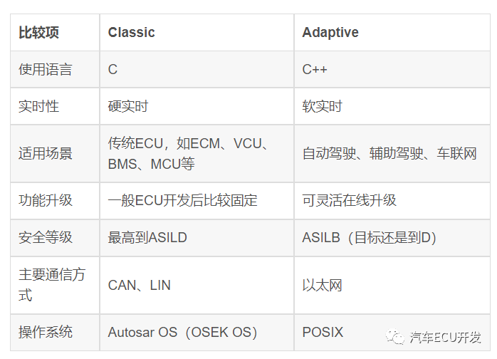The height and width of the screenshot is (359, 497).
Task: Click the 适用场景 row label
Action: tap(55, 153)
